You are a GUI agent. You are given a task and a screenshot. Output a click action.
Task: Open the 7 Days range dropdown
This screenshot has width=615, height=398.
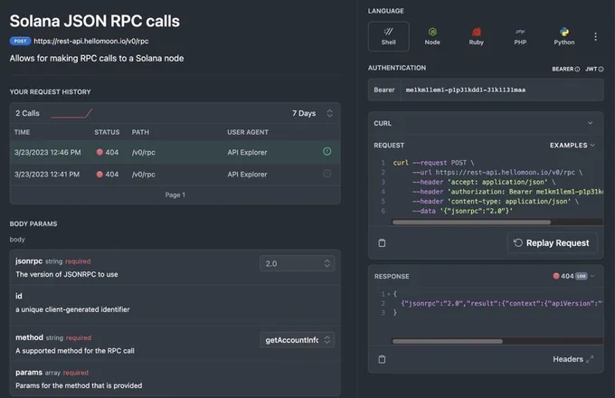point(312,113)
